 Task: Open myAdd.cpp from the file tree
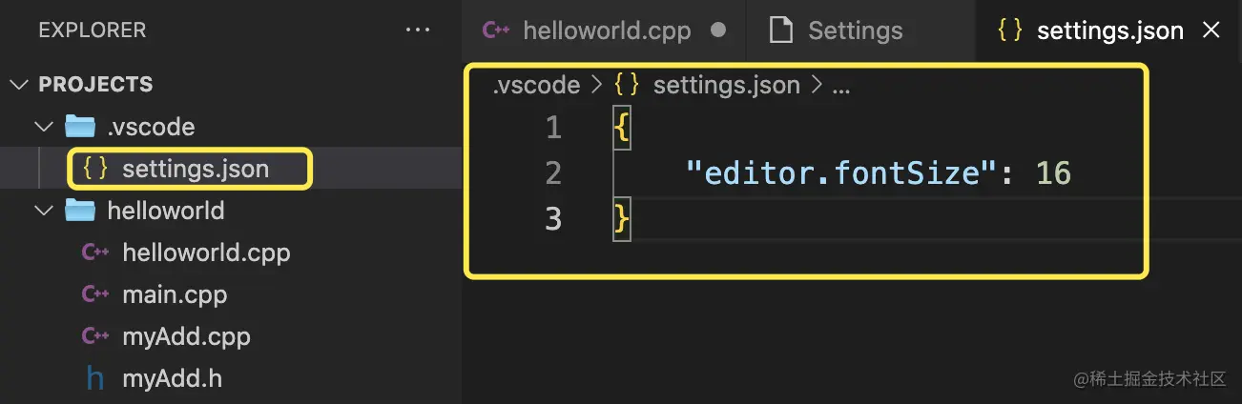[x=186, y=336]
